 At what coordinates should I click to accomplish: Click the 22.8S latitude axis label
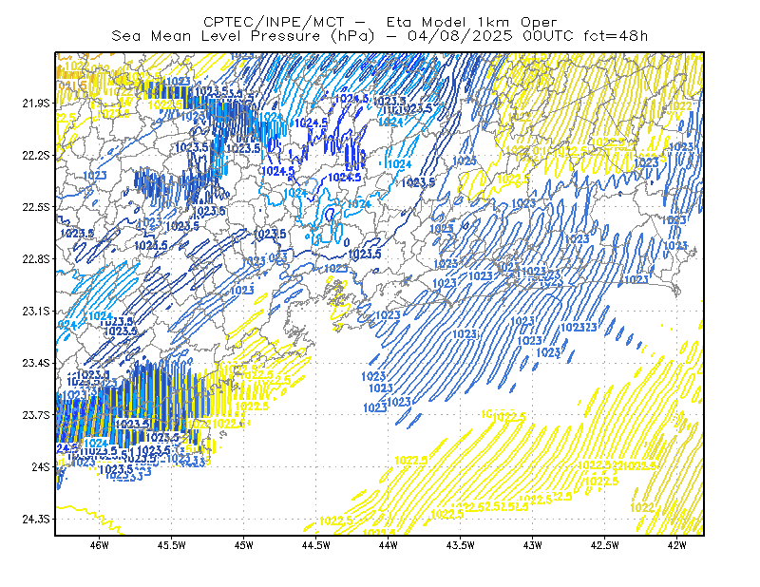pyautogui.click(x=36, y=259)
